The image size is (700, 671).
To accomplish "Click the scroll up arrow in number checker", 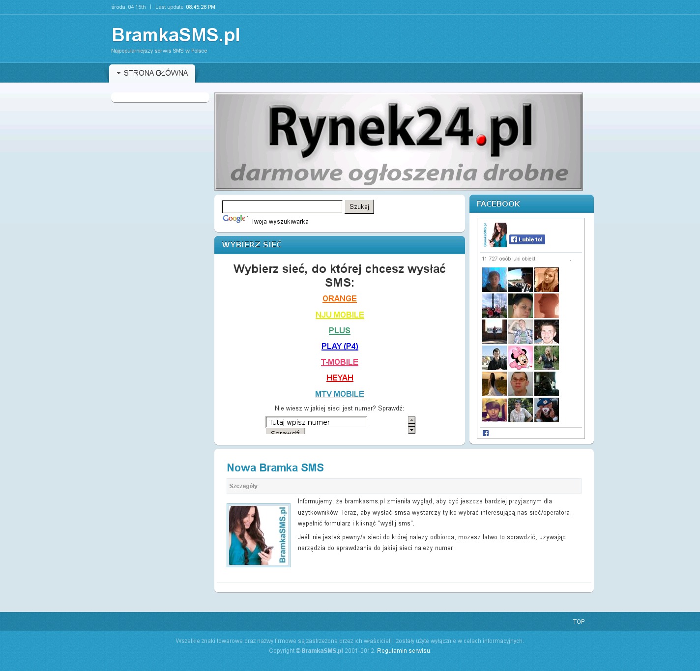I will point(411,420).
